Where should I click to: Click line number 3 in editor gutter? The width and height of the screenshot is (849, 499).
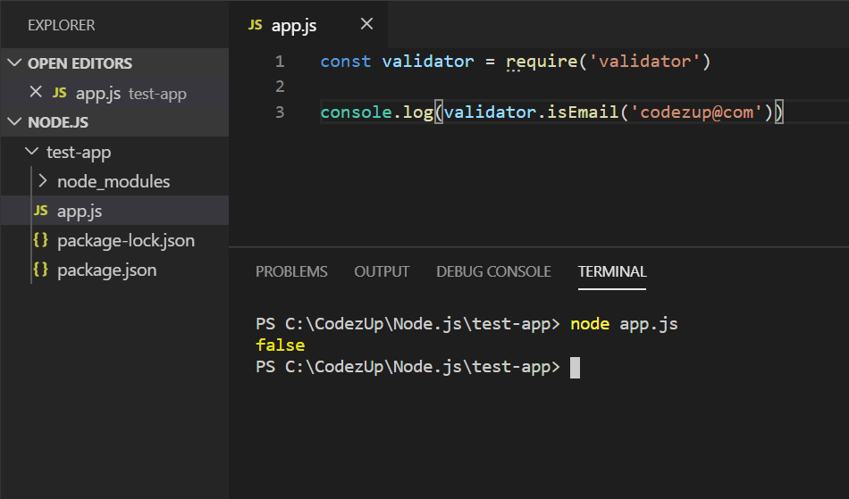pos(280,112)
